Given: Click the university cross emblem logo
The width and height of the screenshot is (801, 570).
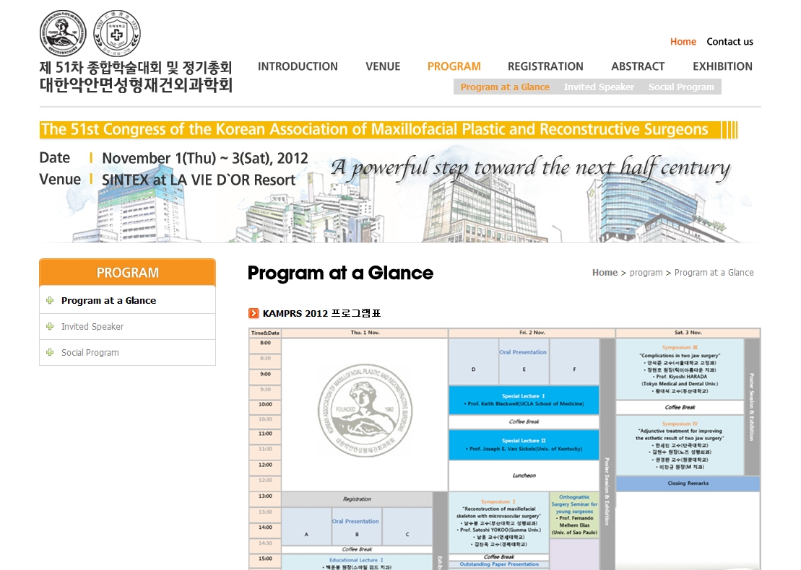Looking at the screenshot, I should click(117, 33).
